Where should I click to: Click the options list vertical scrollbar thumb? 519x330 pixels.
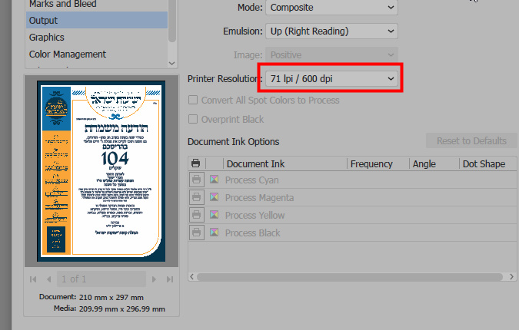(171, 21)
